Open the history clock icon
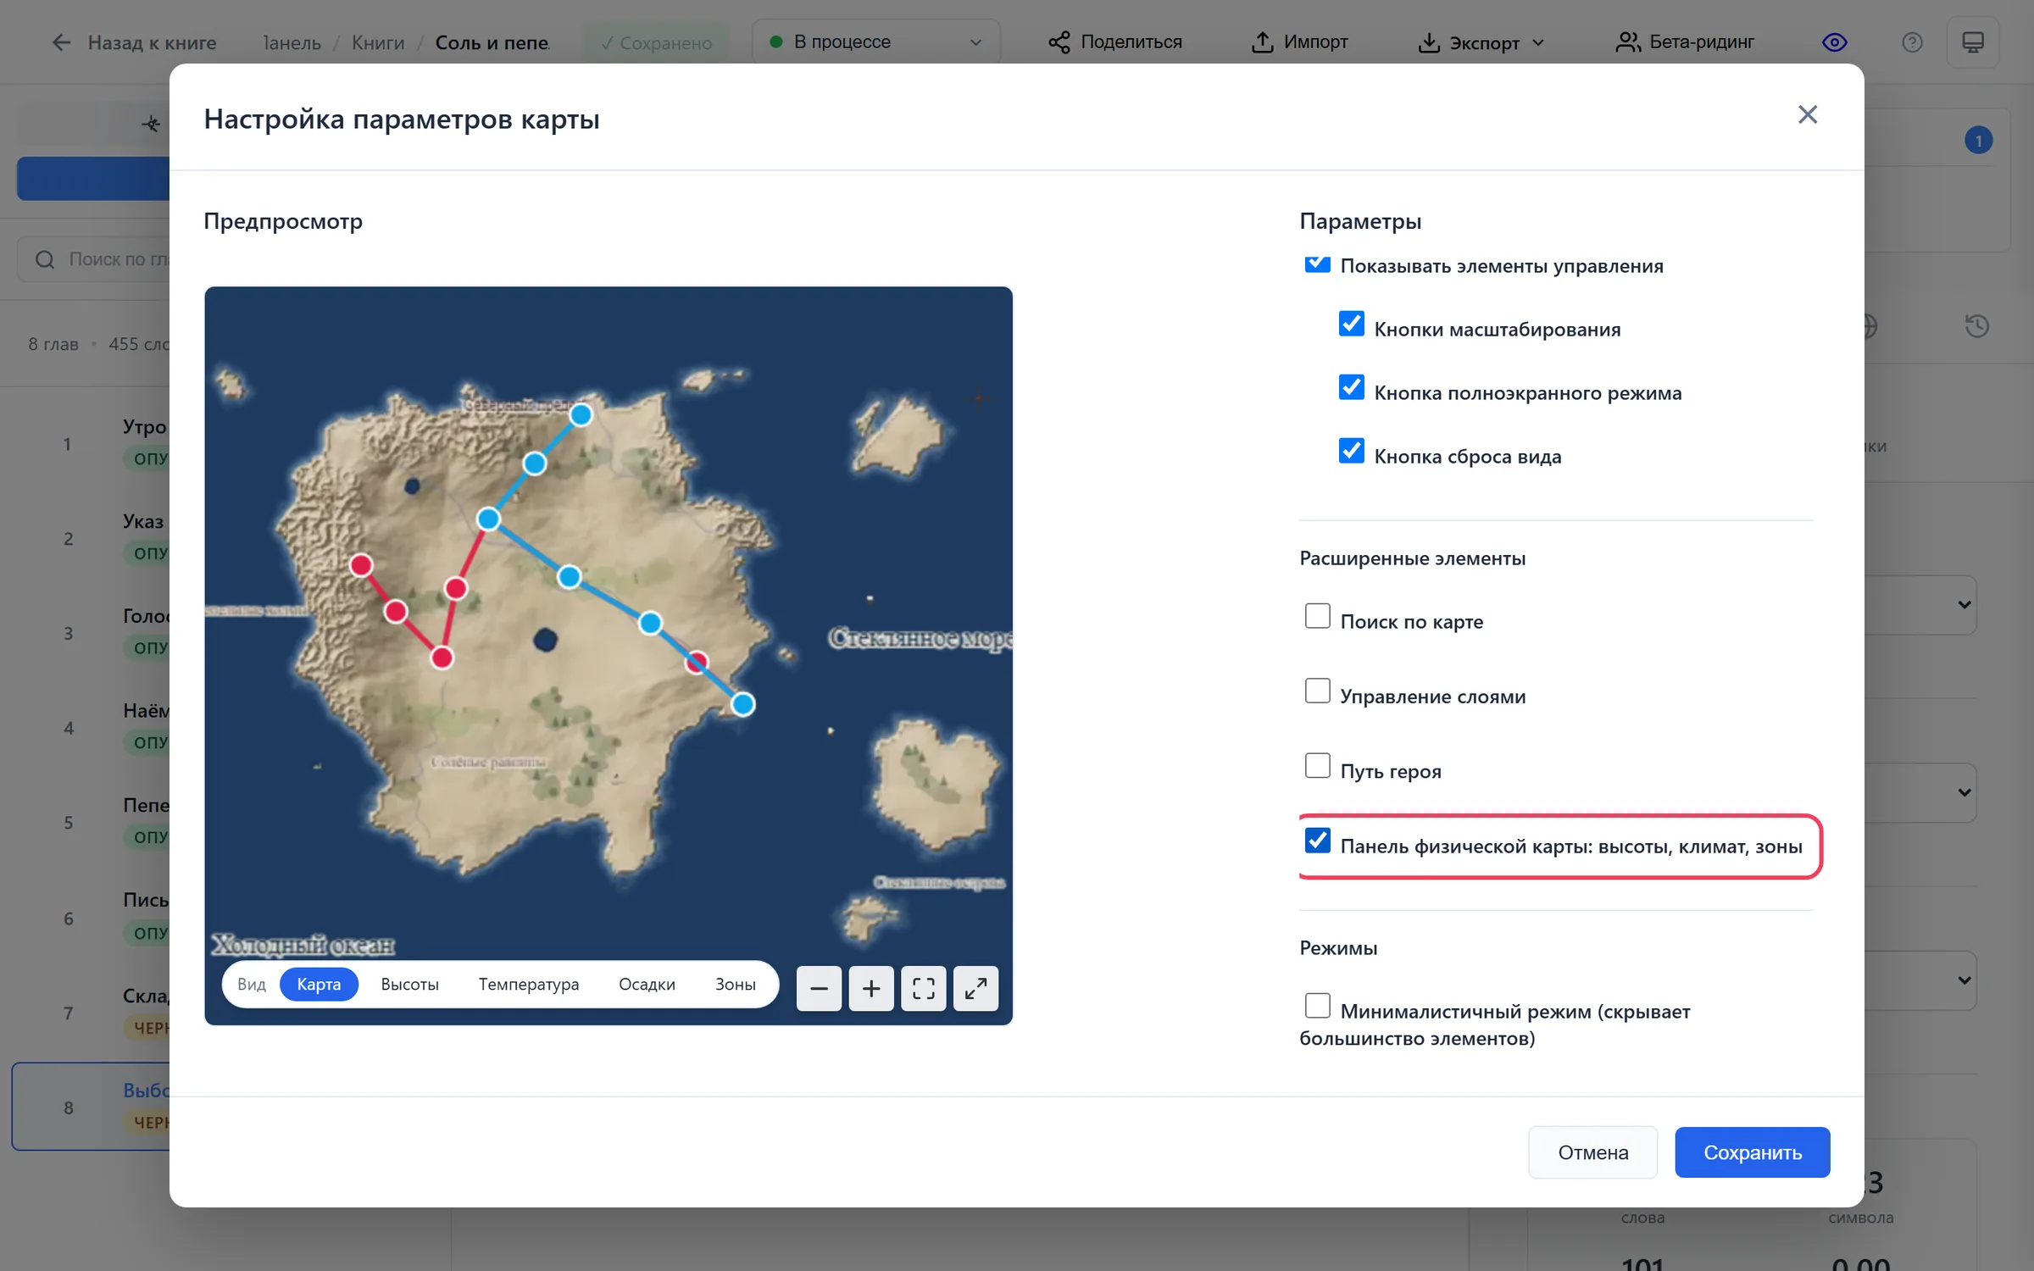Screen dimensions: 2034x1271 pyautogui.click(x=1977, y=326)
